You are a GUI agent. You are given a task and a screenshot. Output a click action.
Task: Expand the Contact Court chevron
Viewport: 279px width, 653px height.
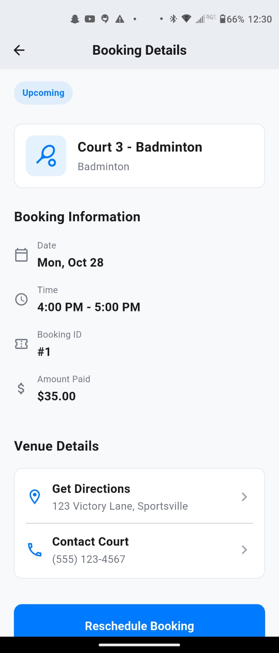(x=244, y=550)
